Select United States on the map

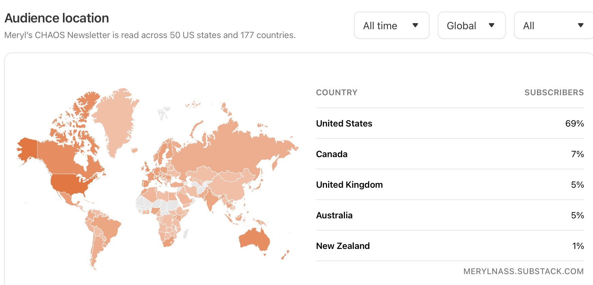pos(68,184)
